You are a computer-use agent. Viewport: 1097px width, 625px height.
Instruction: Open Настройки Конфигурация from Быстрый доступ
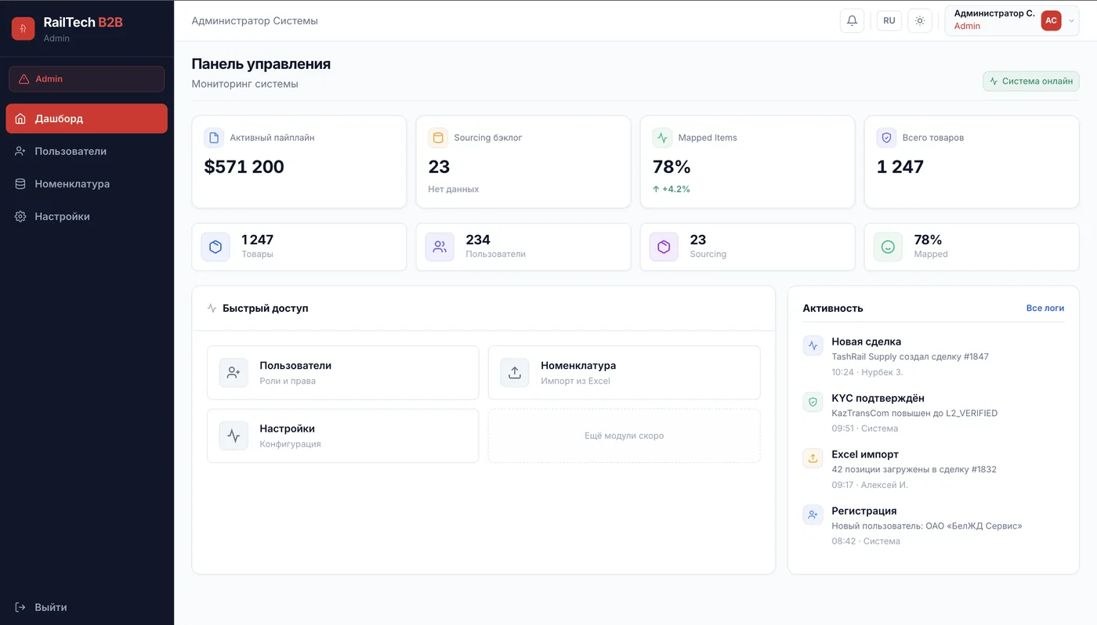[342, 435]
